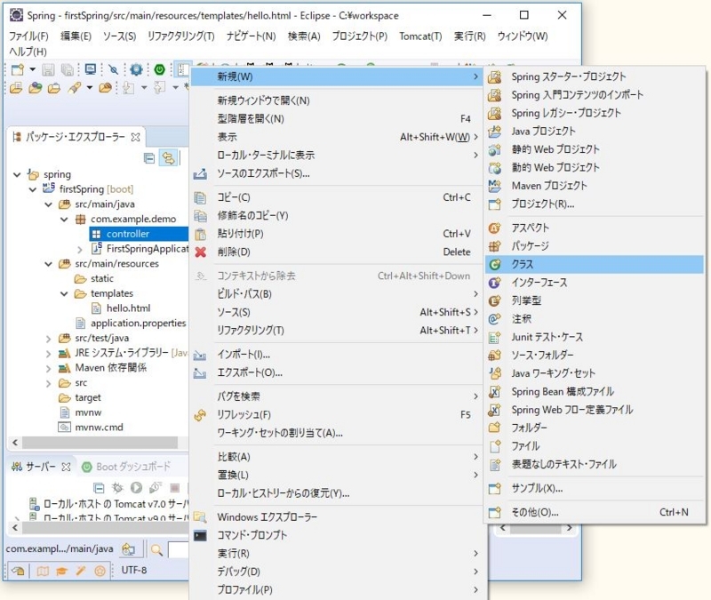Click the Windows Explorer folder icon
The height and width of the screenshot is (600, 711).
(x=200, y=517)
